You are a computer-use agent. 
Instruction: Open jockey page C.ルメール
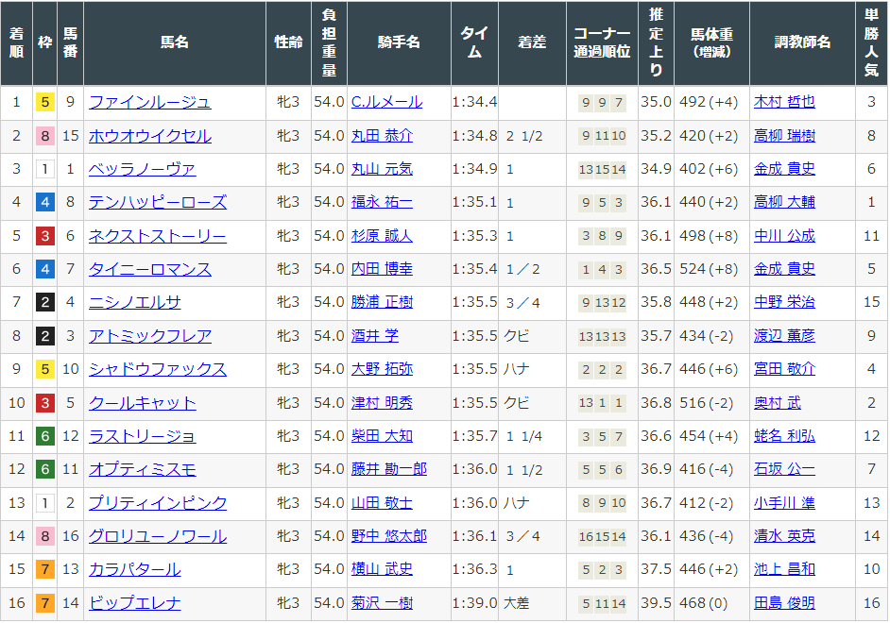click(387, 102)
